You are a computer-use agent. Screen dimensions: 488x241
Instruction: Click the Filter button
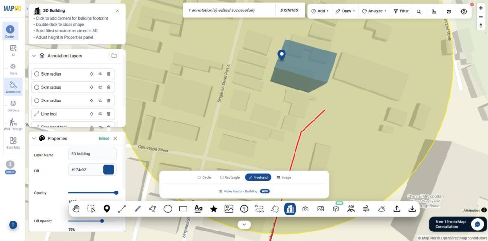pos(401,11)
